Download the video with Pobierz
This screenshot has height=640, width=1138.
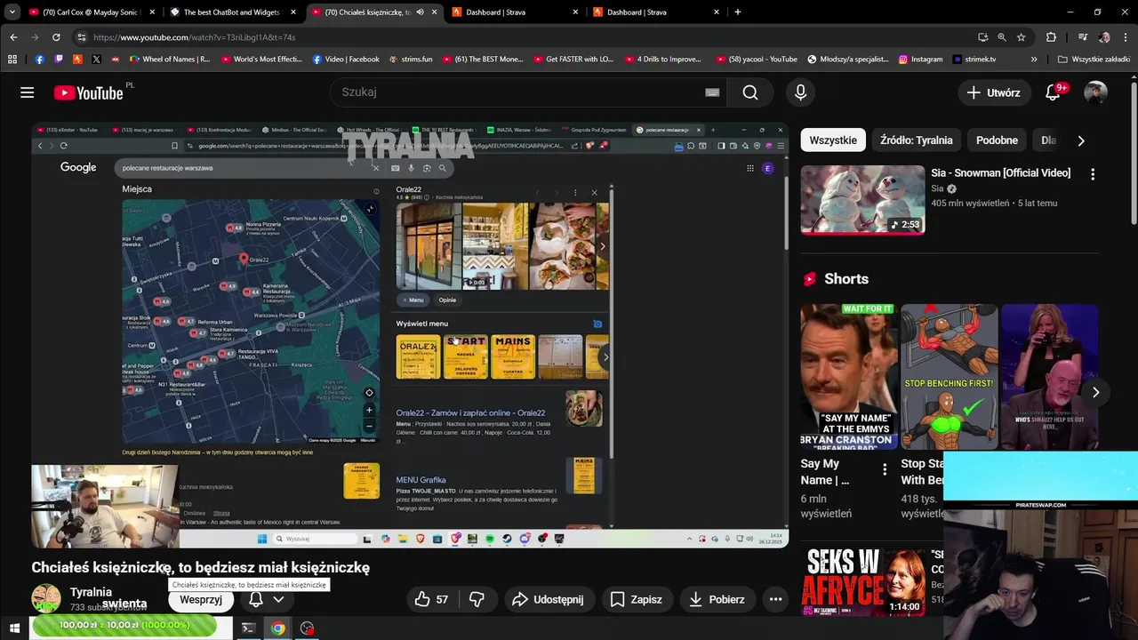coord(717,599)
